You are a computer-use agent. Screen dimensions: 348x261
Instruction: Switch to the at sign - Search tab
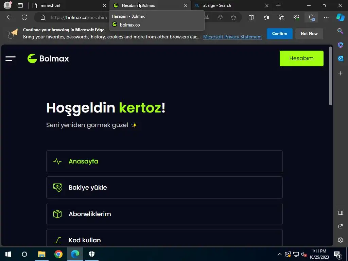[x=231, y=5]
